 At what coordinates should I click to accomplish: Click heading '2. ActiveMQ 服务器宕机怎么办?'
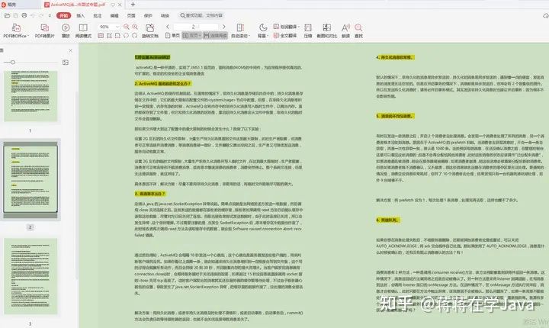click(x=163, y=84)
